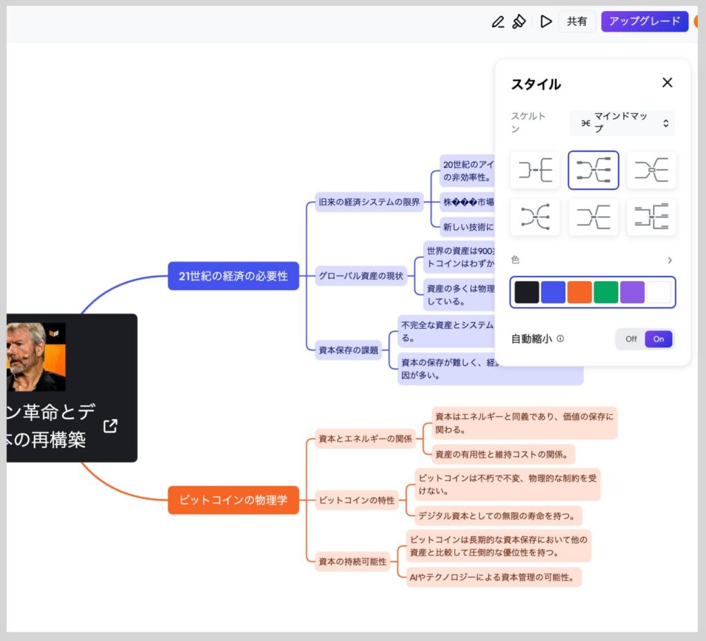Open the マインドマップ skeleton dropdown

click(x=622, y=123)
